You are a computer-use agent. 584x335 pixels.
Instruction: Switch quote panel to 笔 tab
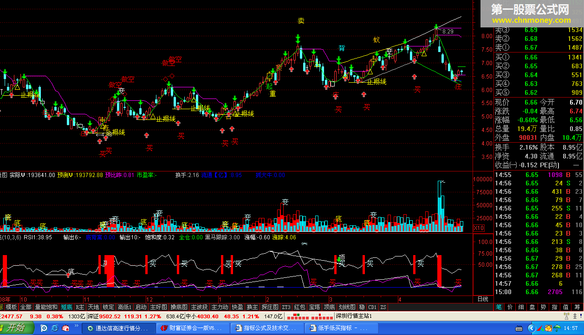499,307
